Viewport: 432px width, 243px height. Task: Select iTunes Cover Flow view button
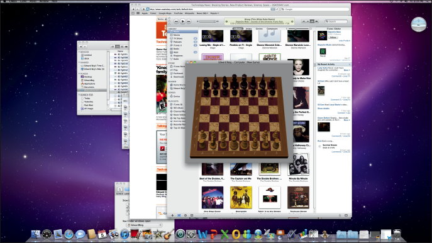316,21
